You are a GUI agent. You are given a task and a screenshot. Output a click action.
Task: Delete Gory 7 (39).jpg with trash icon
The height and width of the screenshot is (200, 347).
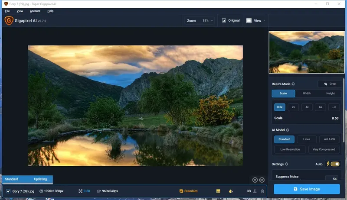[x=262, y=191]
